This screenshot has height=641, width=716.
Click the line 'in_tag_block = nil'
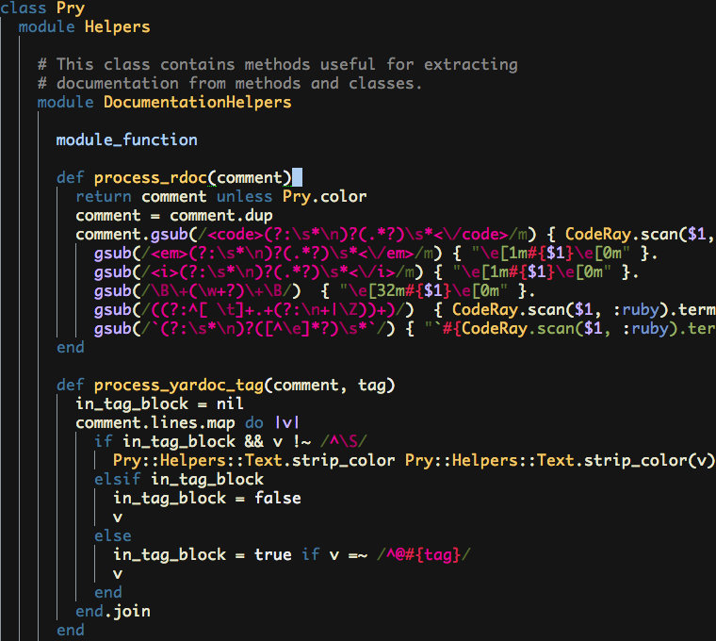point(159,404)
